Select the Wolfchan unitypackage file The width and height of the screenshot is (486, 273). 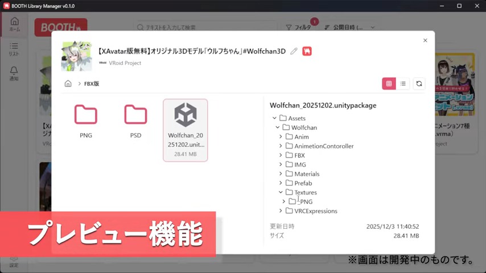(x=186, y=130)
